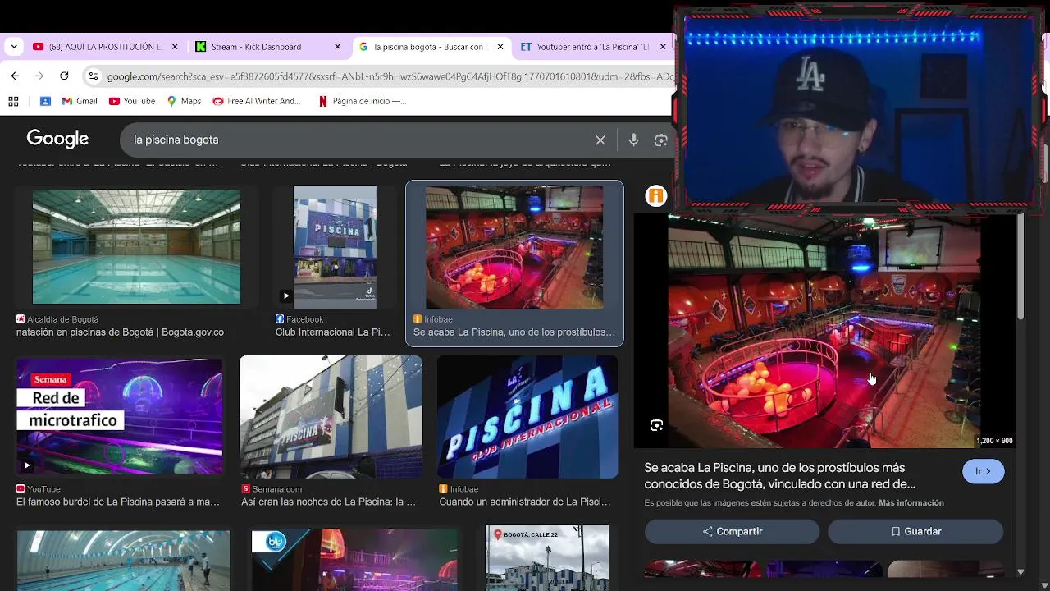1050x591 pixels.
Task: Open 'Se acaba La Piscina' article title in preview
Action: point(779,476)
